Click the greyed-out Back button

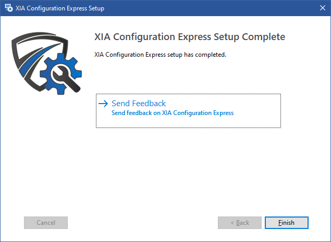coord(239,223)
